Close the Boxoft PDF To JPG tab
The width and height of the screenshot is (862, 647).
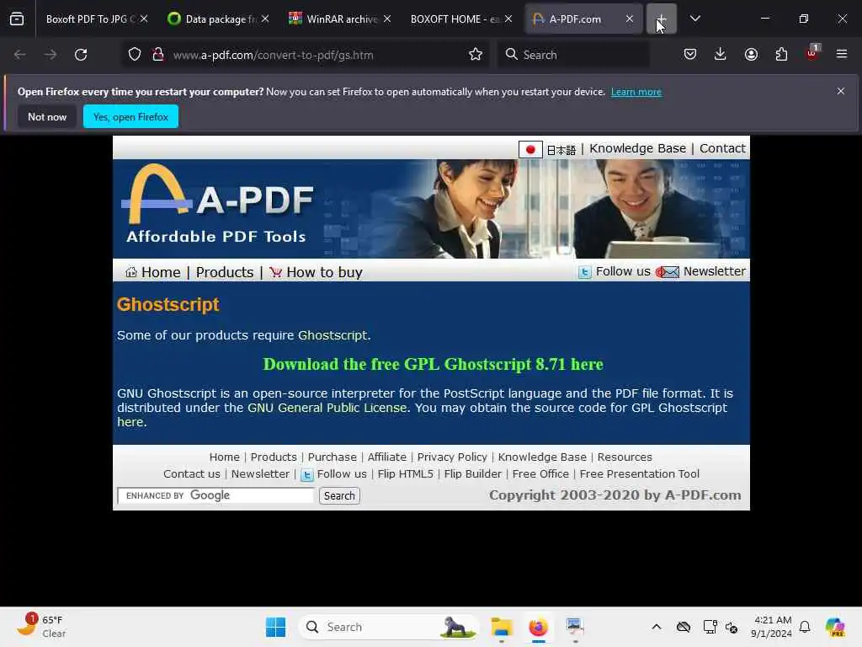(x=143, y=19)
